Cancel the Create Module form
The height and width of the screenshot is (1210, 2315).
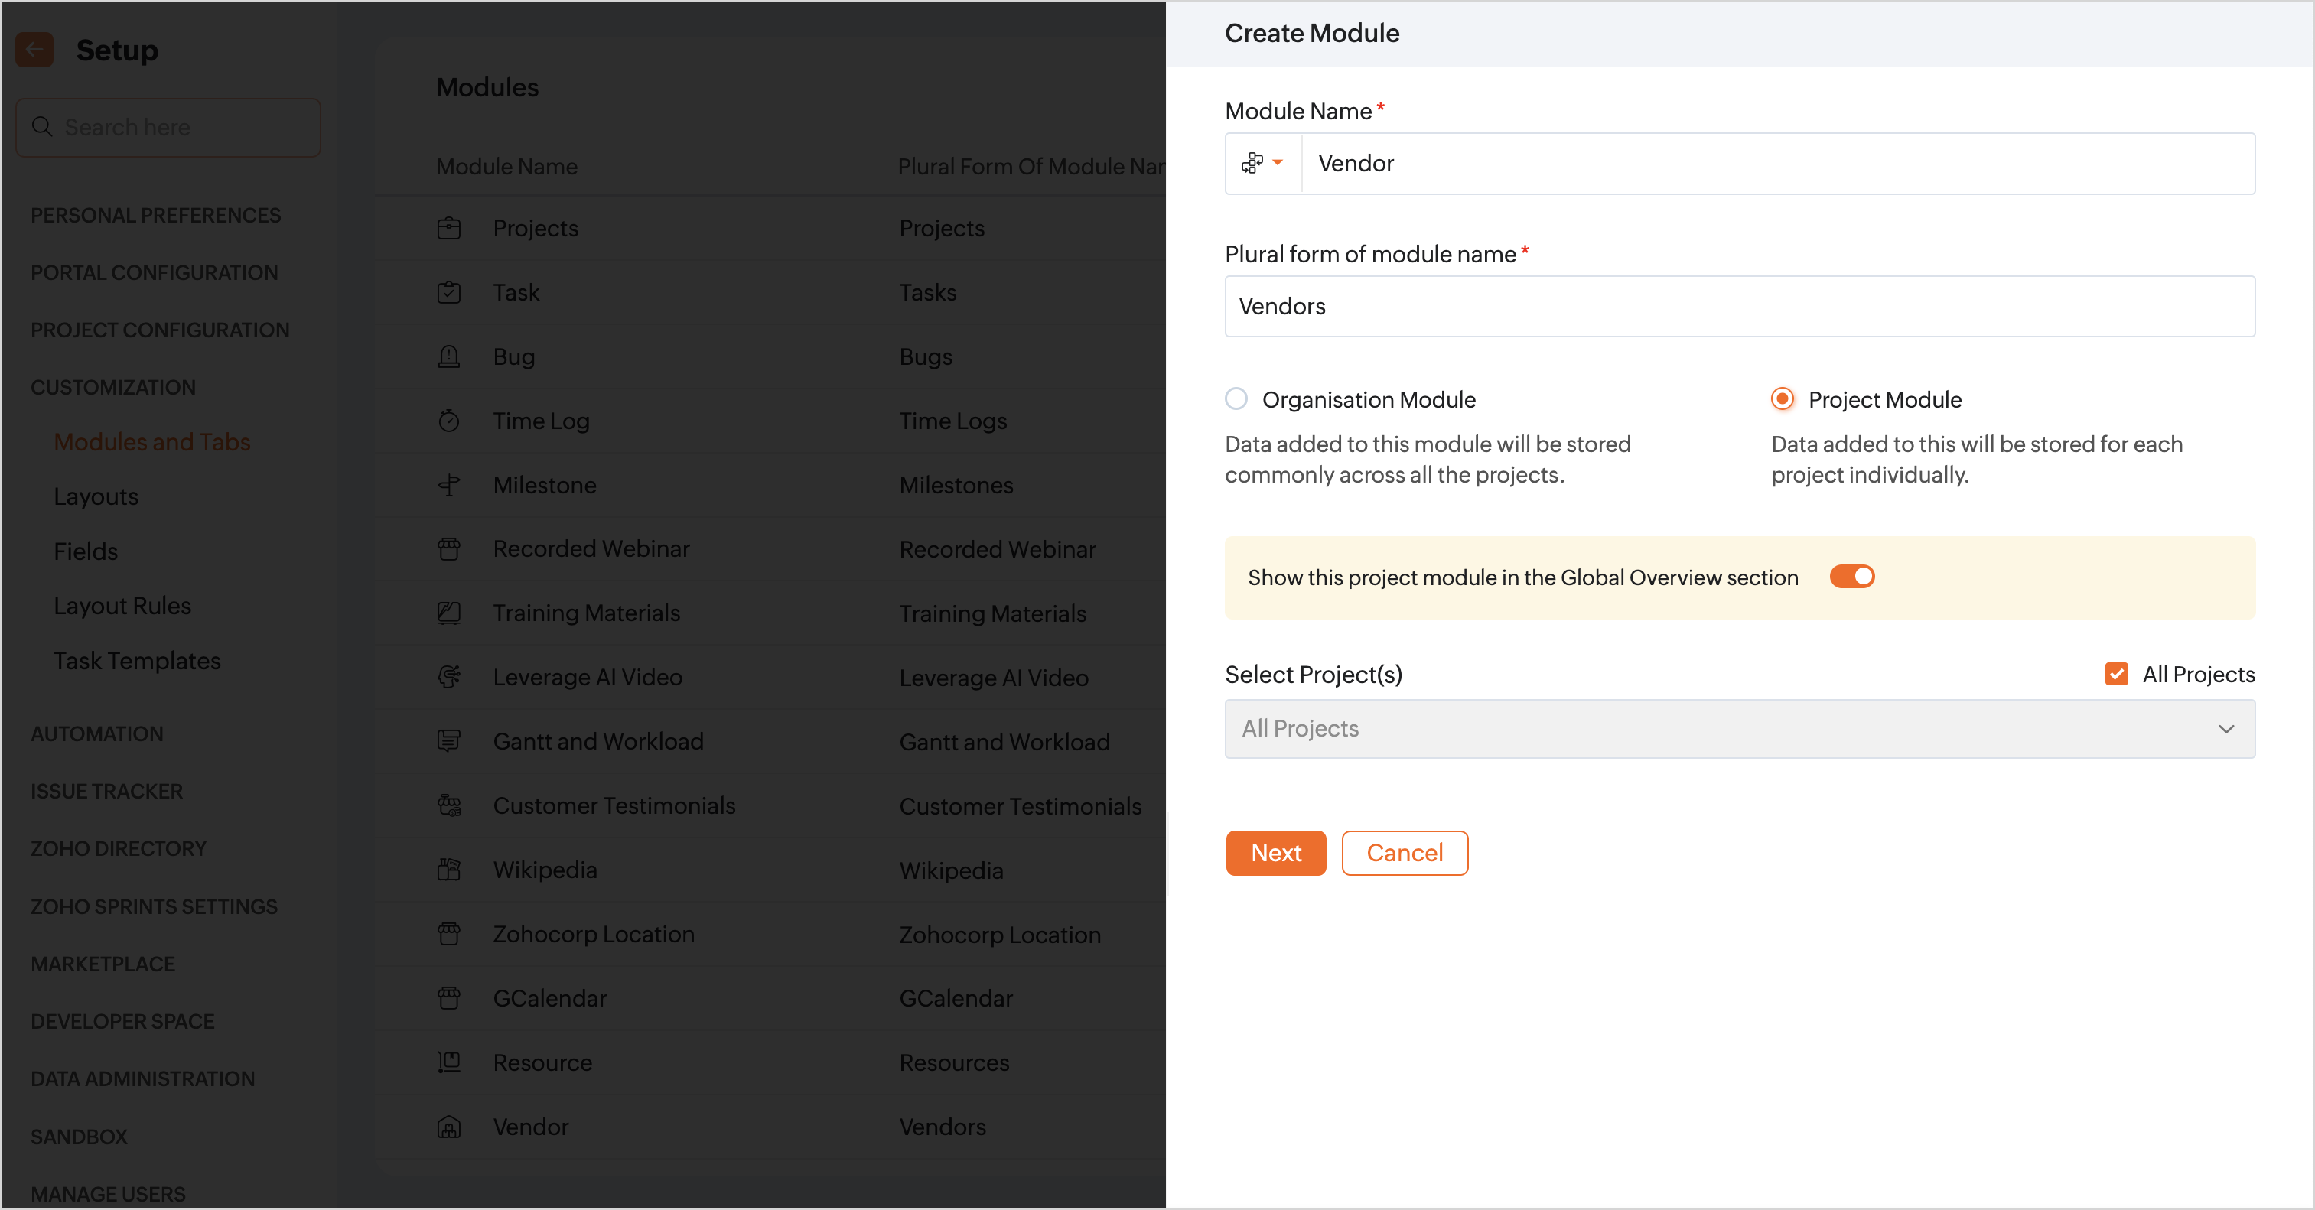(x=1404, y=853)
